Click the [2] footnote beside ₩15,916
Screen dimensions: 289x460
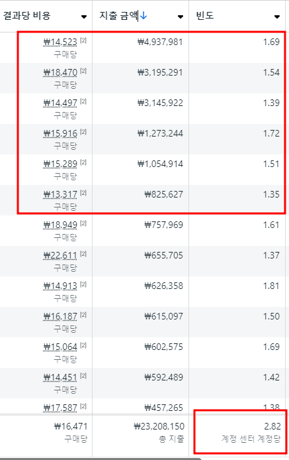(83, 132)
